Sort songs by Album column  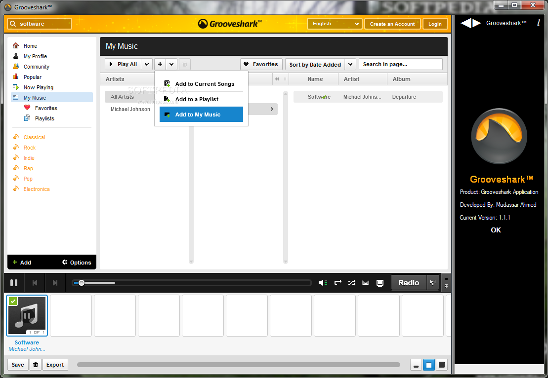coord(401,79)
